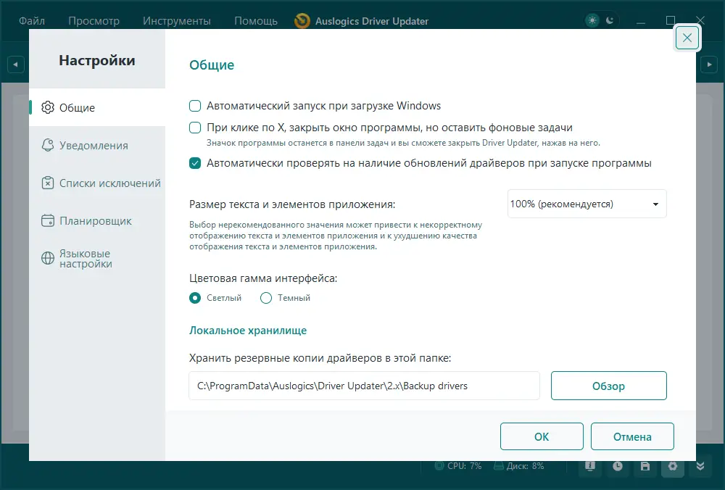Open the Инструменты menu
Screen dimensions: 725x490
click(x=178, y=21)
